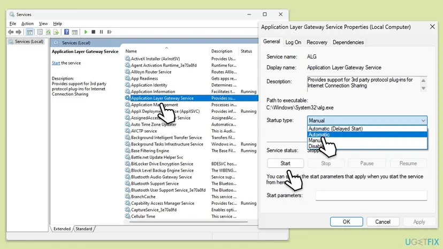Click the Pause Service toolbar icon
Image resolution: width=443 pixels, height=249 pixels.
click(x=101, y=32)
